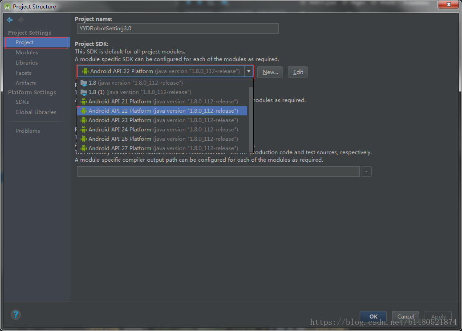Open Global Libraries page
The image size is (462, 331).
point(36,112)
